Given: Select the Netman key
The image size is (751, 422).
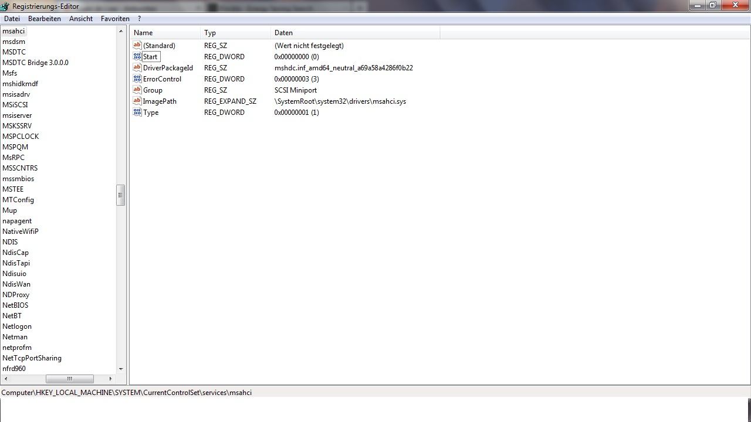Looking at the screenshot, I should point(15,337).
